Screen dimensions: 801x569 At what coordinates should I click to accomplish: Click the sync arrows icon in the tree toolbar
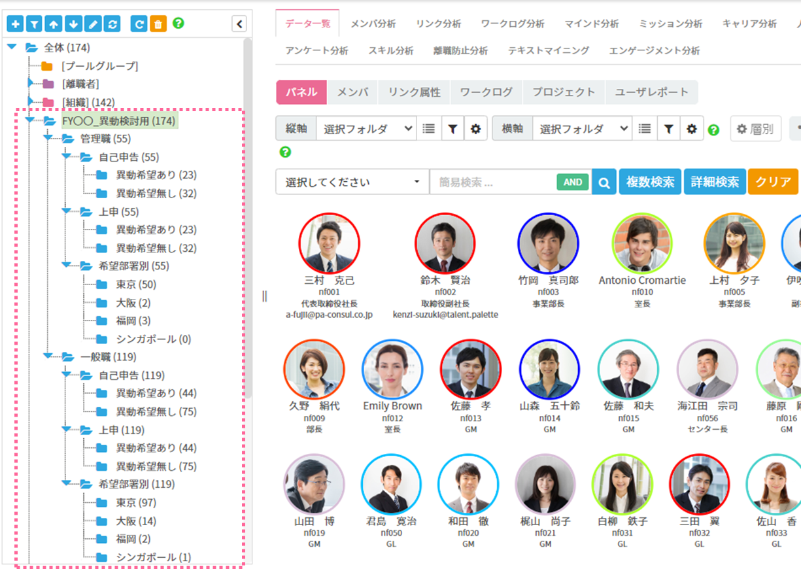(112, 24)
